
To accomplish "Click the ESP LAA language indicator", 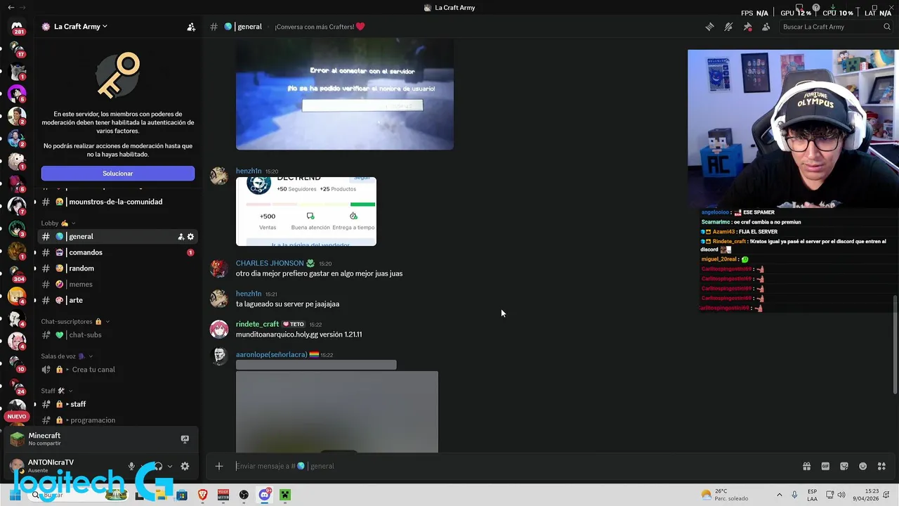I will pos(812,495).
